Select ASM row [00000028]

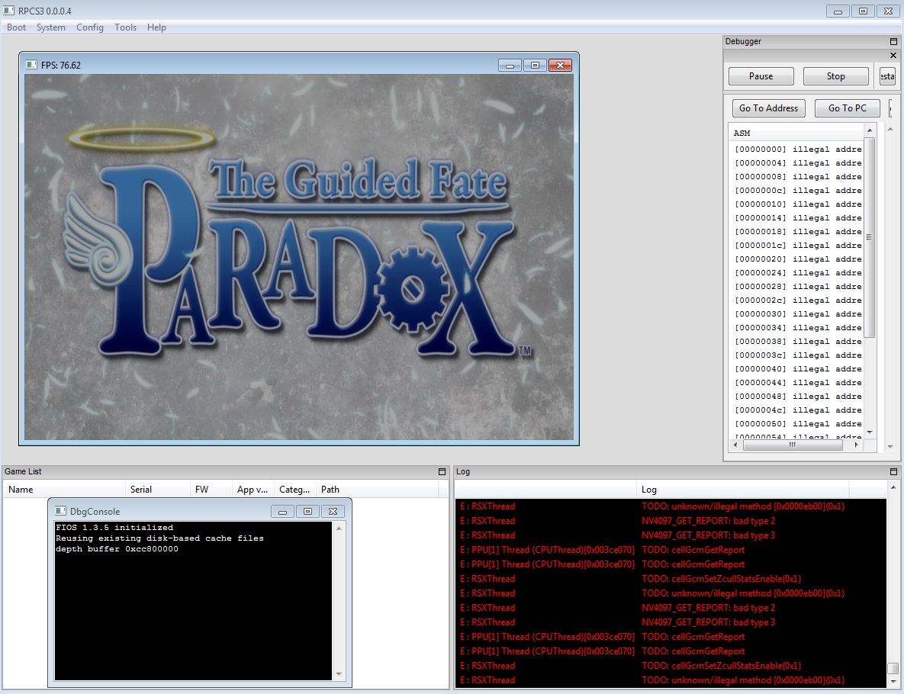pyautogui.click(x=798, y=287)
